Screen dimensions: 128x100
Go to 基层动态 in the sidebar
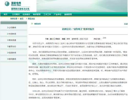(12, 46)
